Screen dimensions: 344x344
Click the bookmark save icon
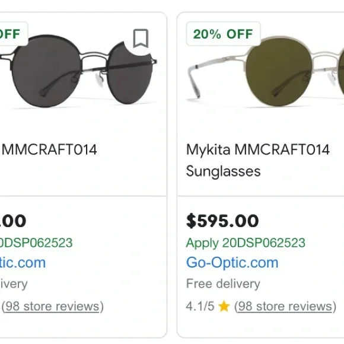(141, 39)
